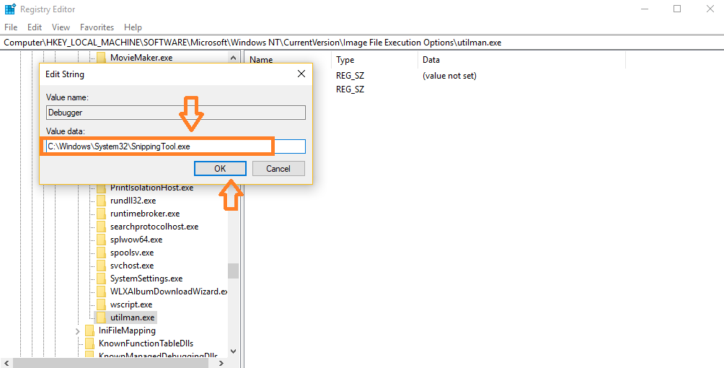Select the utilman.exe folder icon

click(x=102, y=317)
